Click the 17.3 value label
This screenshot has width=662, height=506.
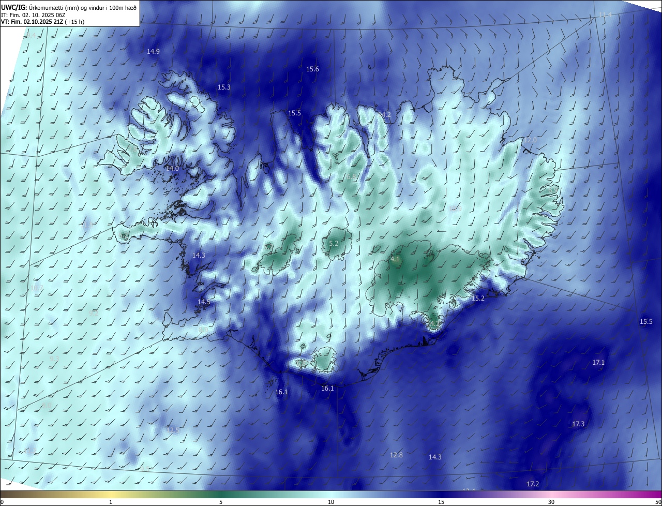click(x=578, y=424)
